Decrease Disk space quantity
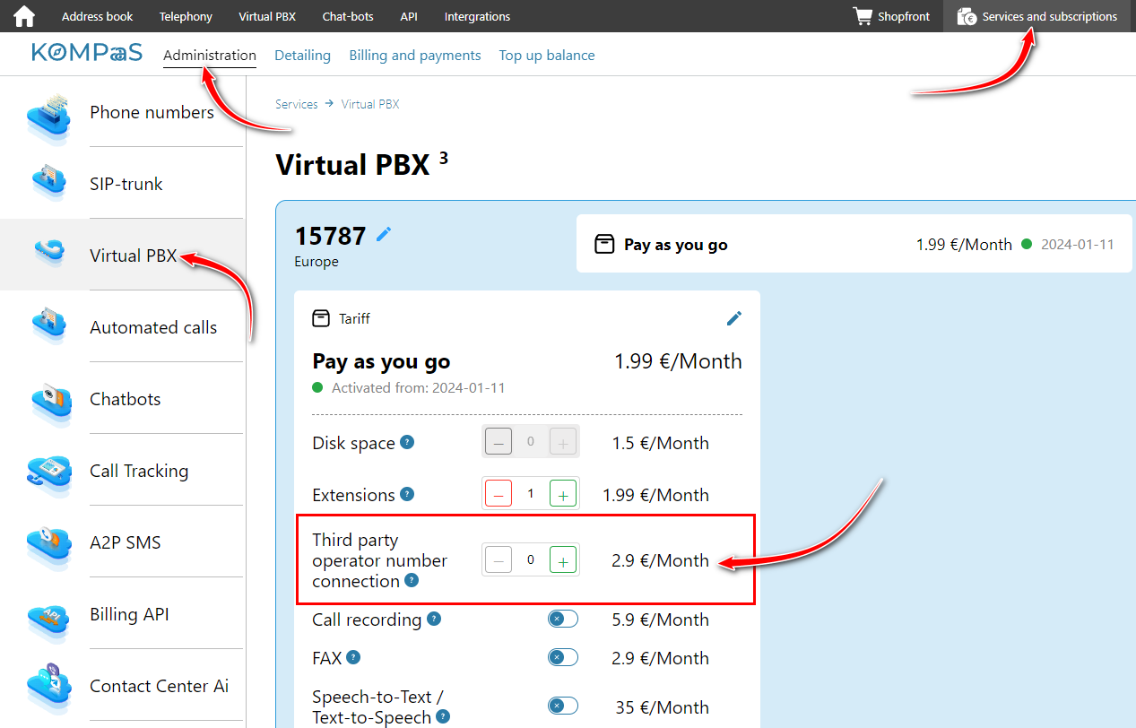This screenshot has height=728, width=1136. tap(499, 441)
